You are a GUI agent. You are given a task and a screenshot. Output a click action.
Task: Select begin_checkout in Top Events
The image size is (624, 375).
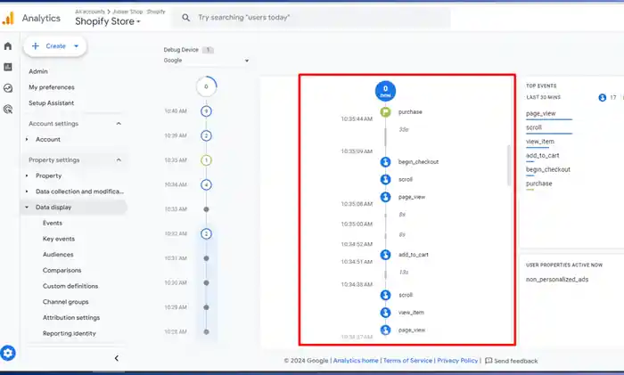tap(548, 170)
